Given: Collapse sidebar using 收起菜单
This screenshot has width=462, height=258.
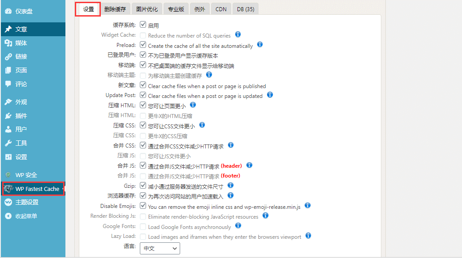Looking at the screenshot, I should [26, 216].
